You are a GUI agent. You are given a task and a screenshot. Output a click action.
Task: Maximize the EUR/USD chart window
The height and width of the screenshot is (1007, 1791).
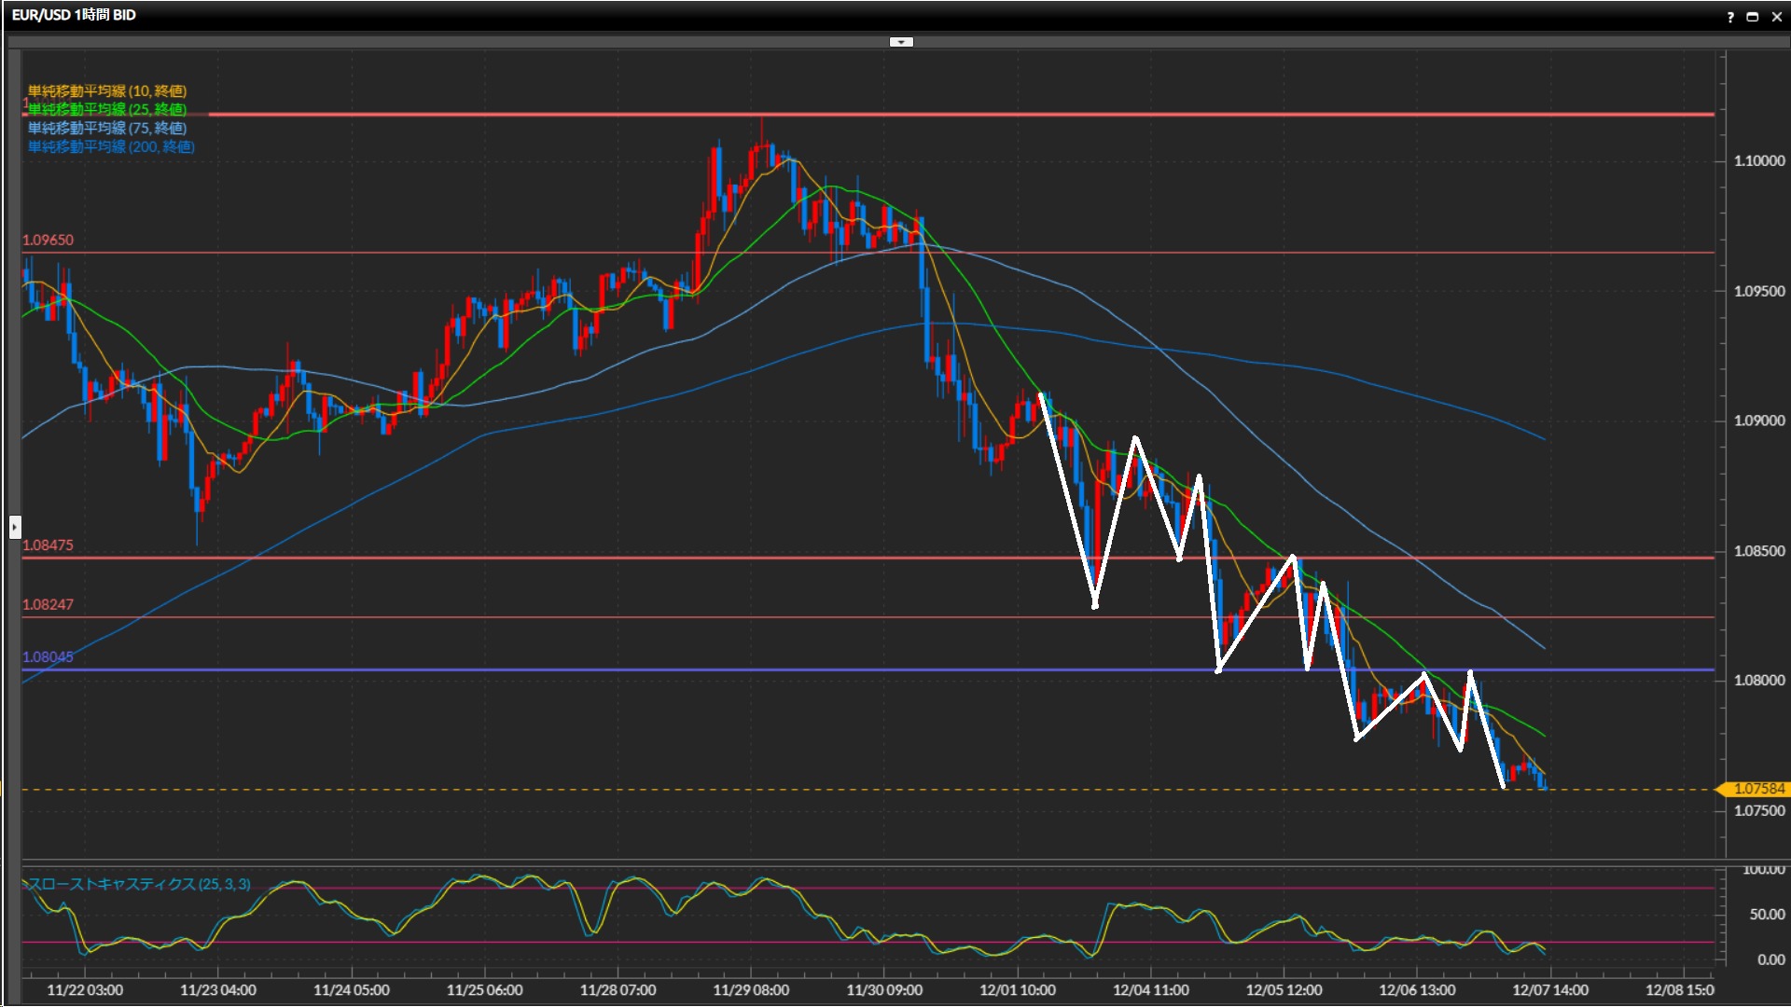click(x=1753, y=17)
